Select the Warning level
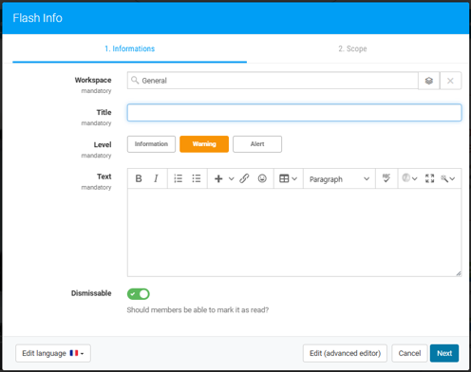The height and width of the screenshot is (372, 471). click(x=204, y=144)
